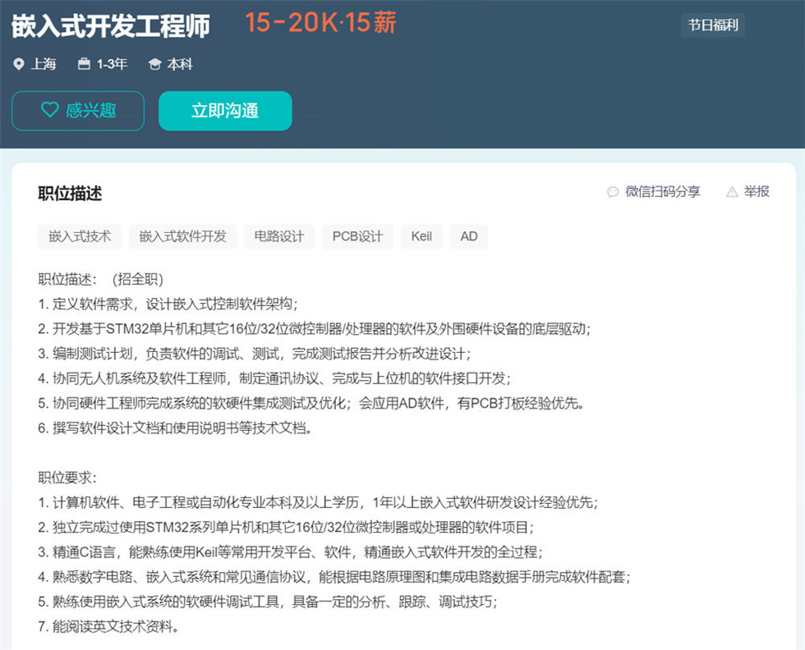805x650 pixels.
Task: Select the 电路设计 skill tag
Action: [x=279, y=236]
